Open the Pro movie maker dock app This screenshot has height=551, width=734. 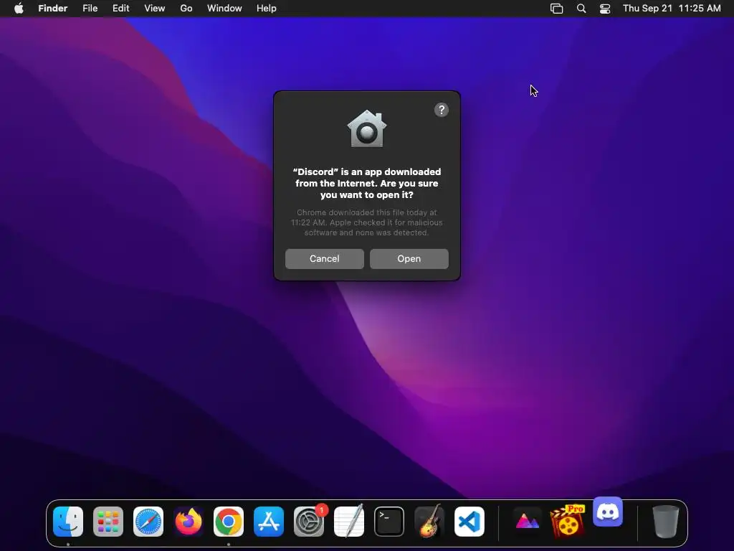[568, 521]
